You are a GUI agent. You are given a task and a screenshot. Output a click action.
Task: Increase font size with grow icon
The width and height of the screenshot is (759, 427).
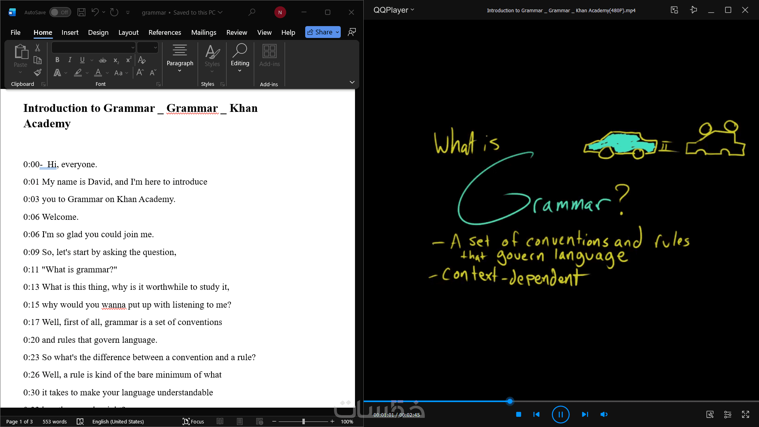[x=140, y=72]
